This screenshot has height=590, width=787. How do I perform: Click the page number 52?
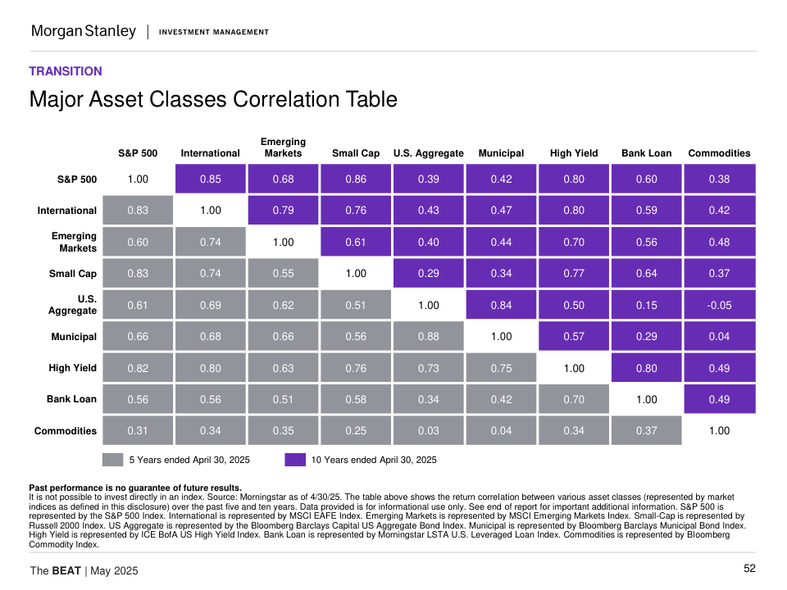749,569
